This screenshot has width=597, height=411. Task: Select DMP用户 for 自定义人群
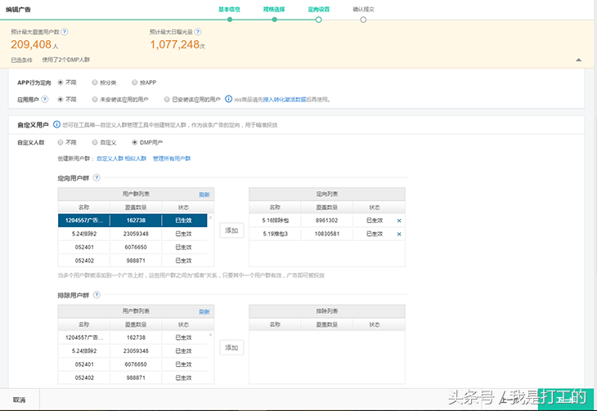pos(135,142)
